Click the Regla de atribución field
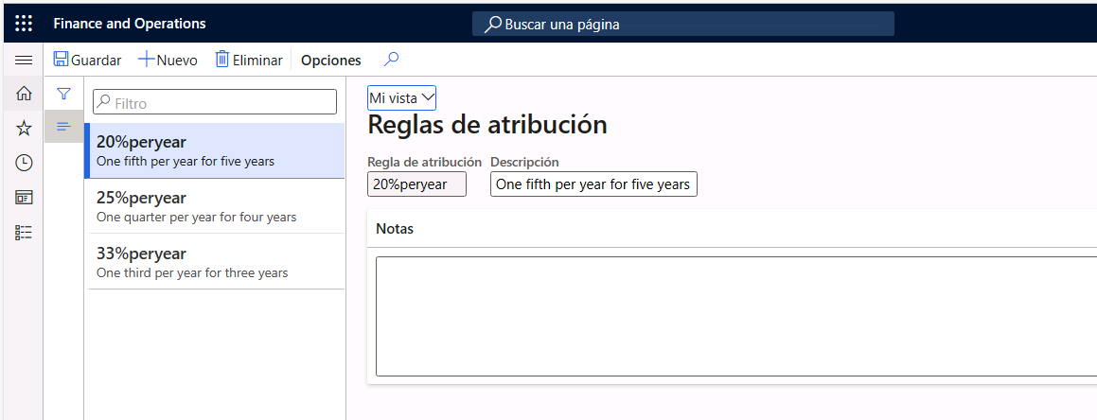Viewport: 1097px width, 420px height. 417,184
